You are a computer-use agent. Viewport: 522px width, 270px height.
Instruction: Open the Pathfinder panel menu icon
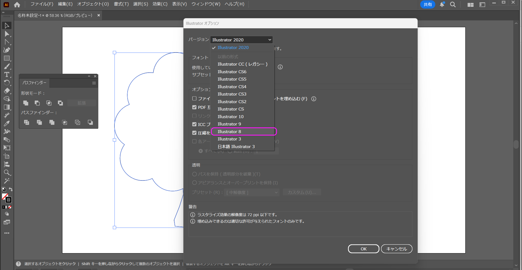click(x=94, y=83)
